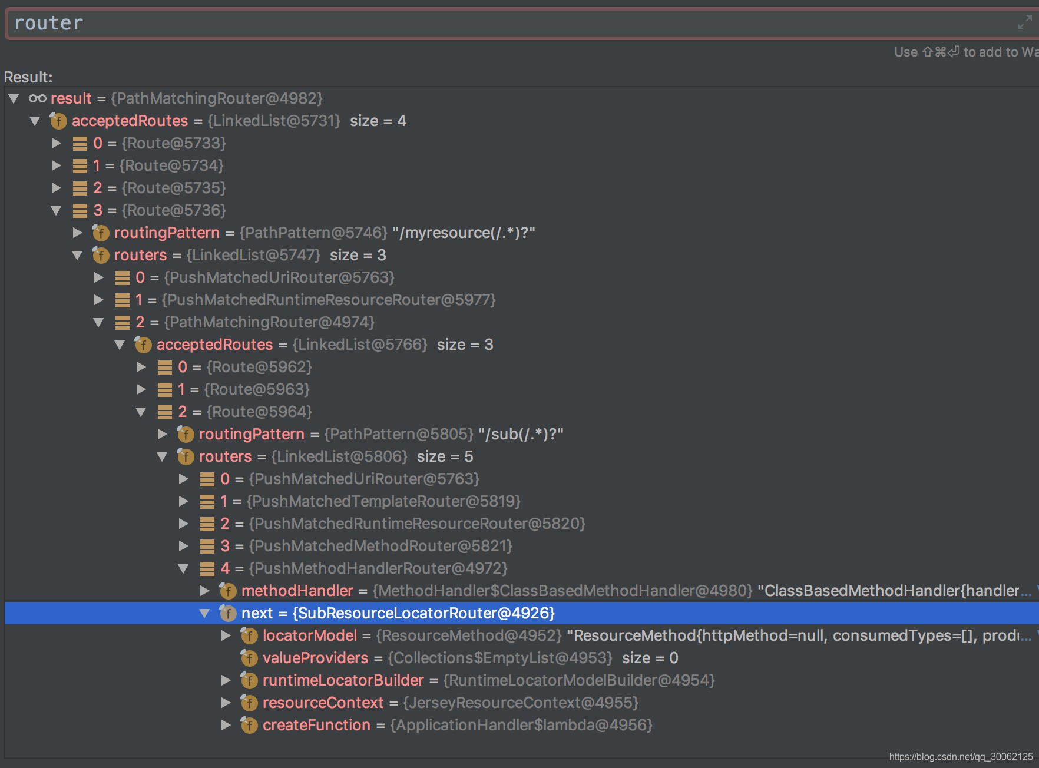The height and width of the screenshot is (768, 1039).
Task: Collapse Route@5736 entry
Action: tap(56, 210)
